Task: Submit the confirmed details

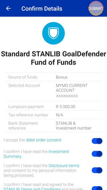Action: pos(96,9)
